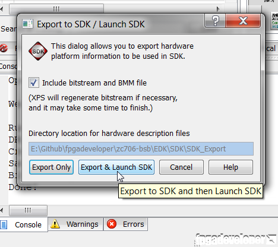Screen dimensions: 278x247
Task: Click the text 'This dialog allows you to export hardware'
Action: [122, 46]
